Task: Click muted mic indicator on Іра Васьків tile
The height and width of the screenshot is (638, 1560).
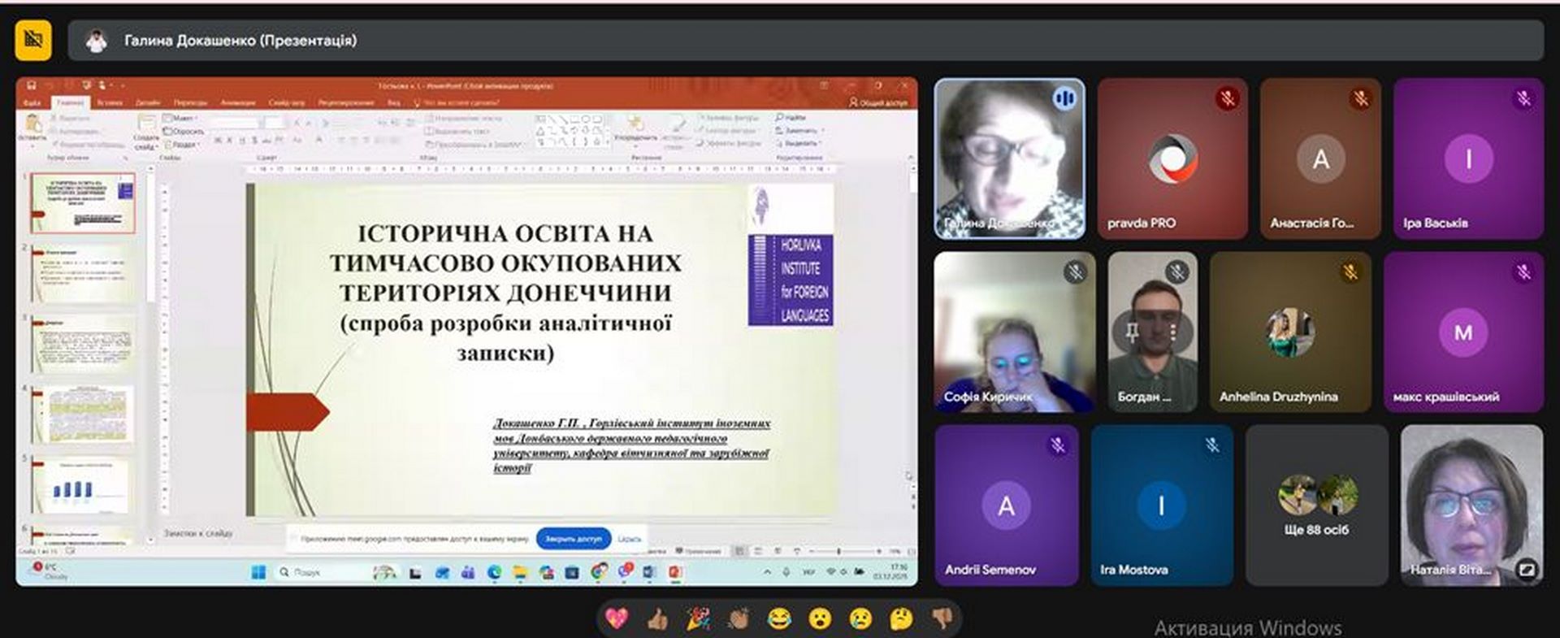Action: point(1523,98)
